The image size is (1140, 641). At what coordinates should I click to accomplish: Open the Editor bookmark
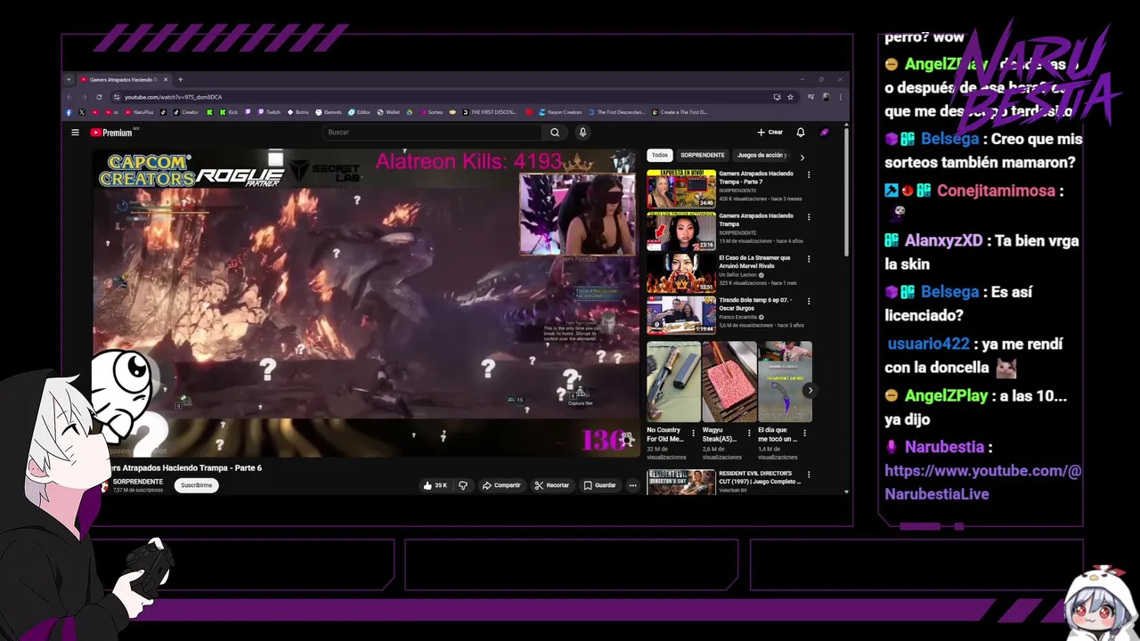[359, 112]
